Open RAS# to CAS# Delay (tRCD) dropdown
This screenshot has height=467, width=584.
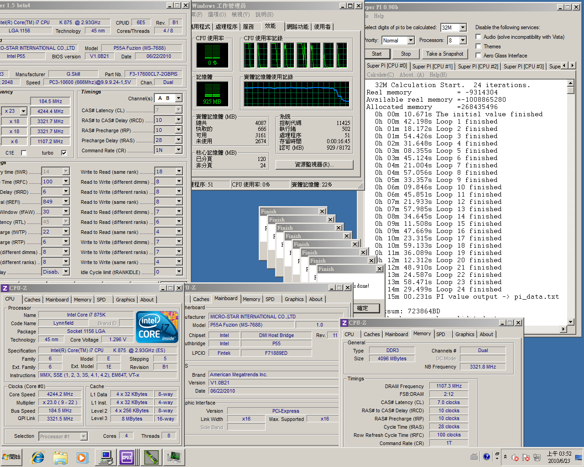[x=179, y=120]
